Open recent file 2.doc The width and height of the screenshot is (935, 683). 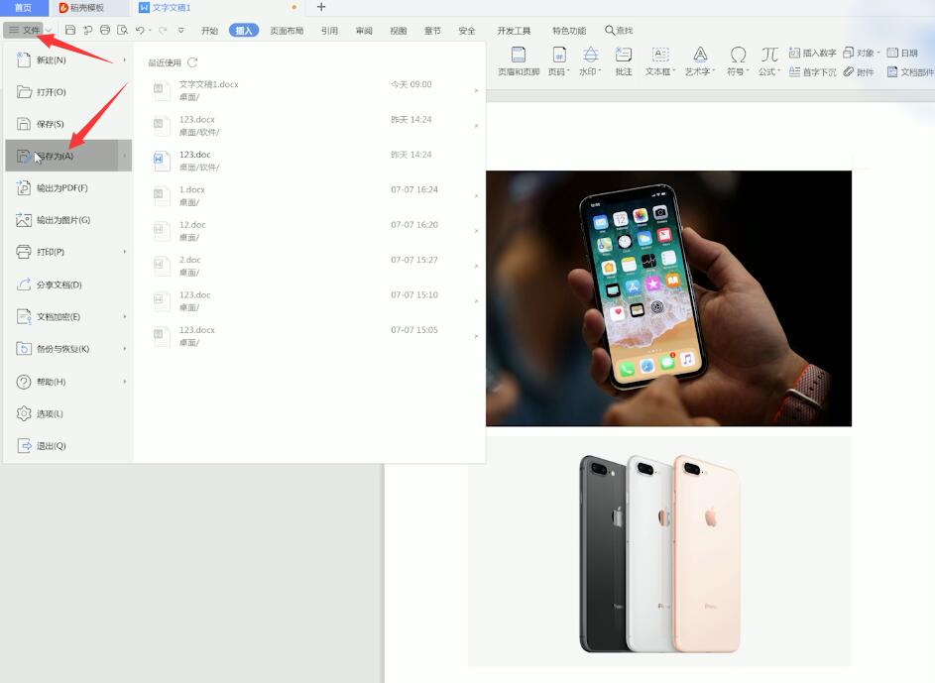(314, 266)
